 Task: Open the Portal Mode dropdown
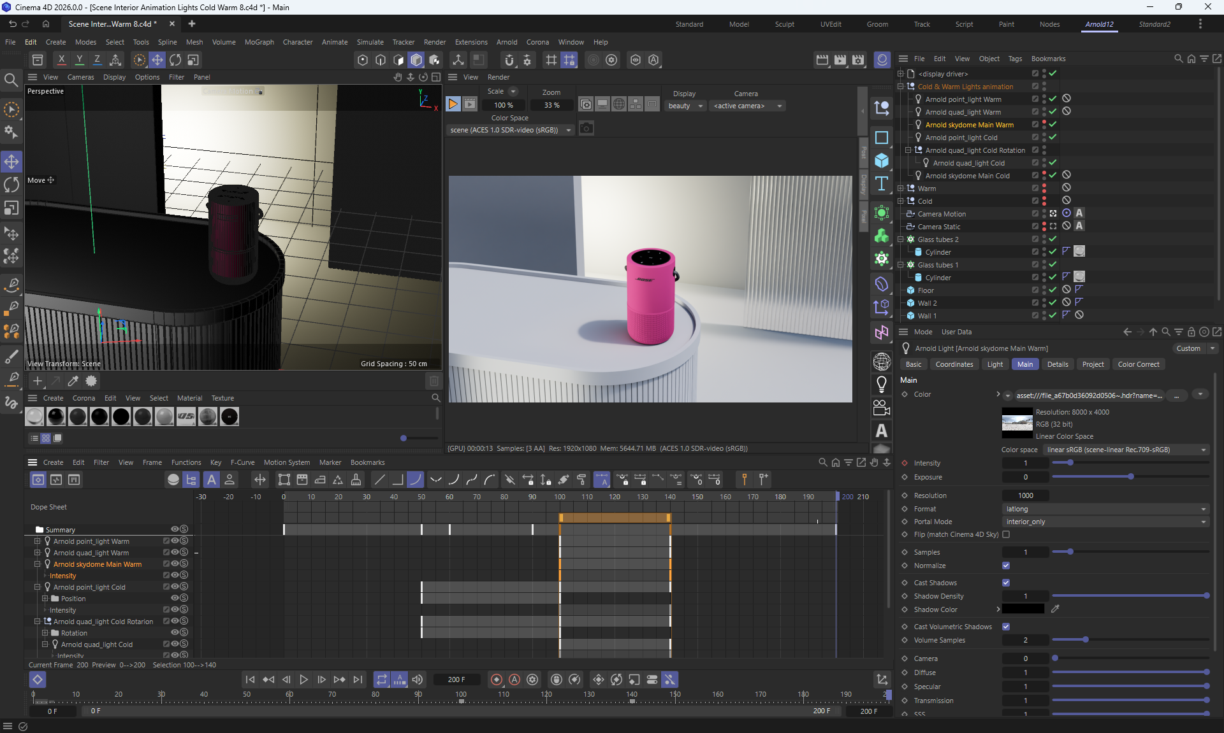(1105, 522)
